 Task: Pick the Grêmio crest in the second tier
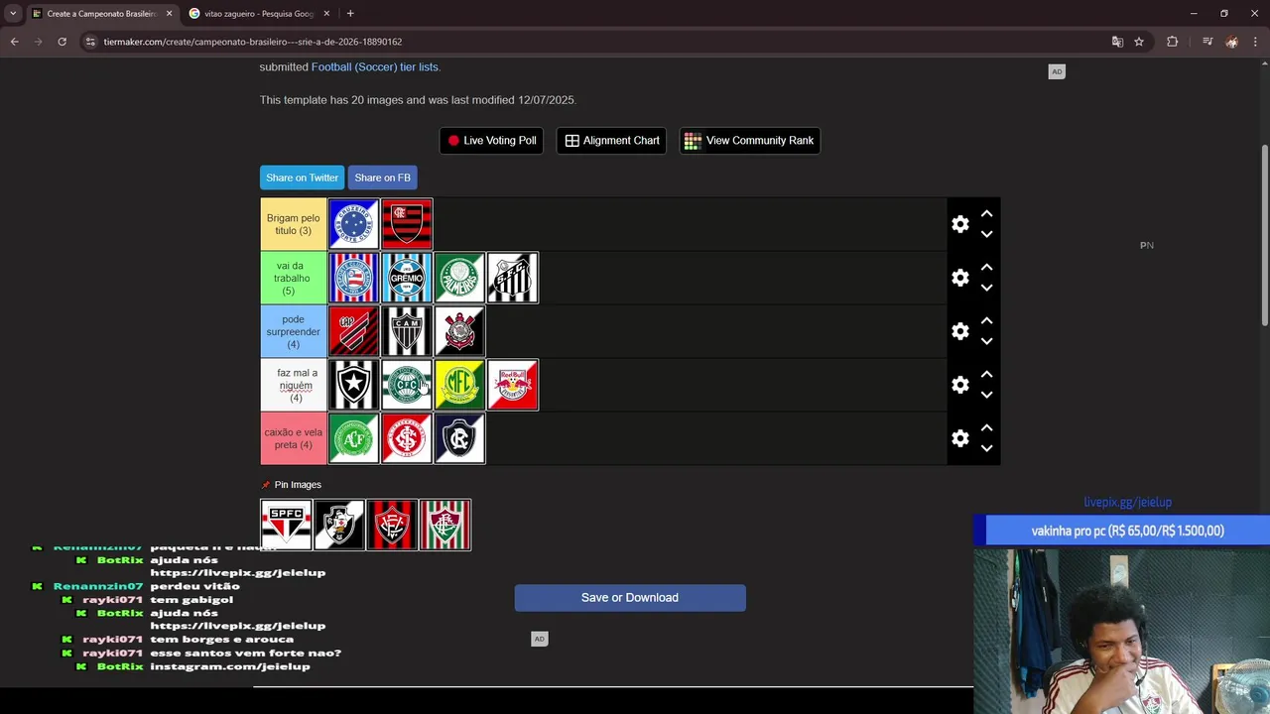coord(407,278)
